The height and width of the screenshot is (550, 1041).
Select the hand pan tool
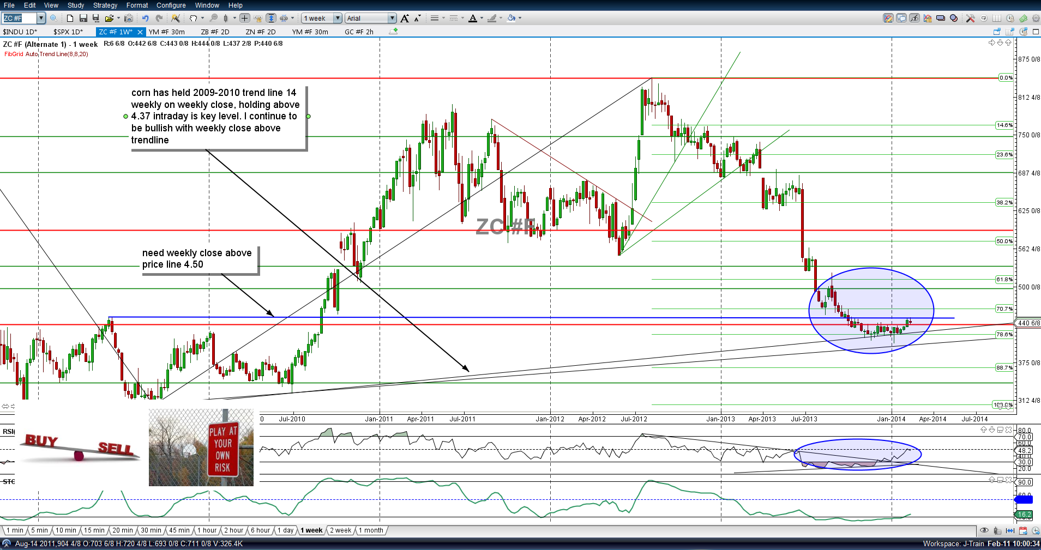[x=193, y=18]
